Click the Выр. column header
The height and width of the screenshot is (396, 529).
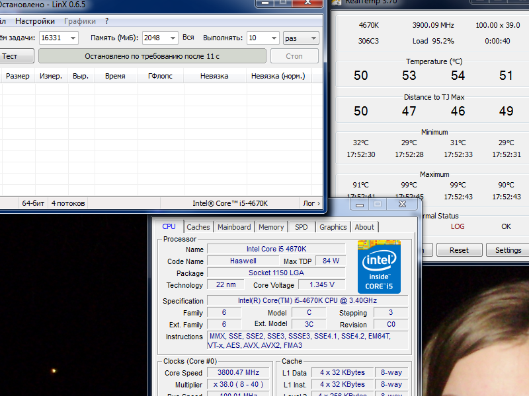point(81,76)
